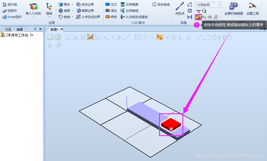This screenshot has height=161, width=267.
Task: Click the 导入几何体 cube icon
Action: tap(33, 6)
